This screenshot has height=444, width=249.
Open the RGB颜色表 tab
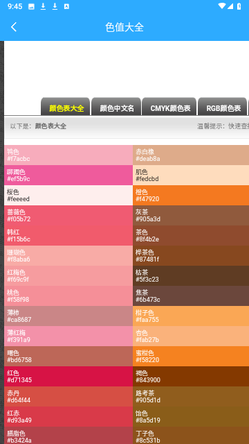click(223, 106)
